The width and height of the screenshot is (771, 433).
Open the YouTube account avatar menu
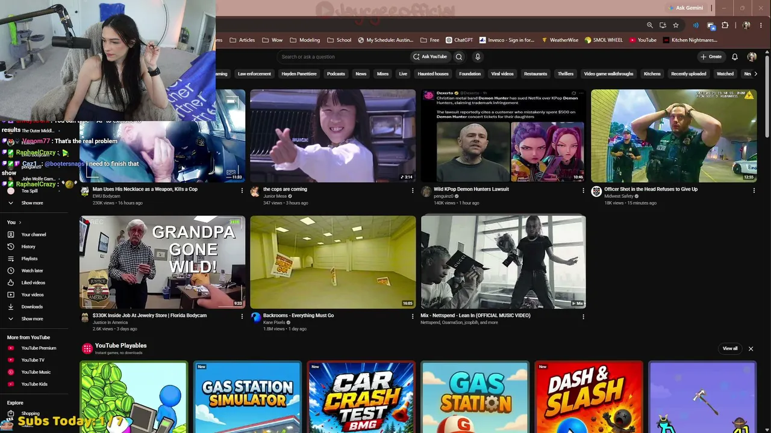point(752,57)
